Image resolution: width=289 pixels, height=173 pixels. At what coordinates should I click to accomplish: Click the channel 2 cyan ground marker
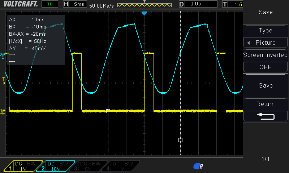coord(3,55)
